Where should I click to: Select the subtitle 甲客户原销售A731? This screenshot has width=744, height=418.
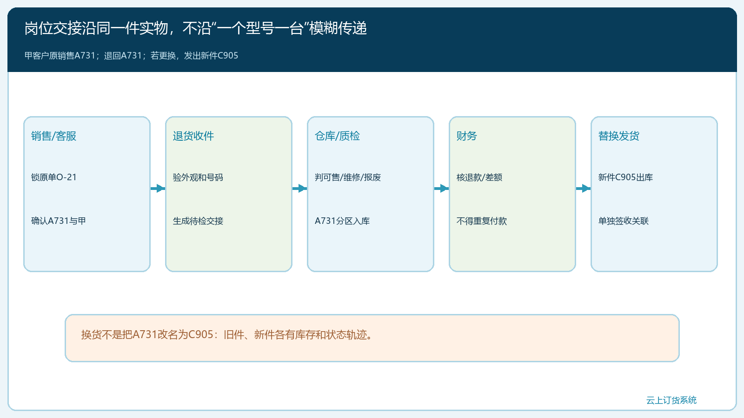coord(131,56)
